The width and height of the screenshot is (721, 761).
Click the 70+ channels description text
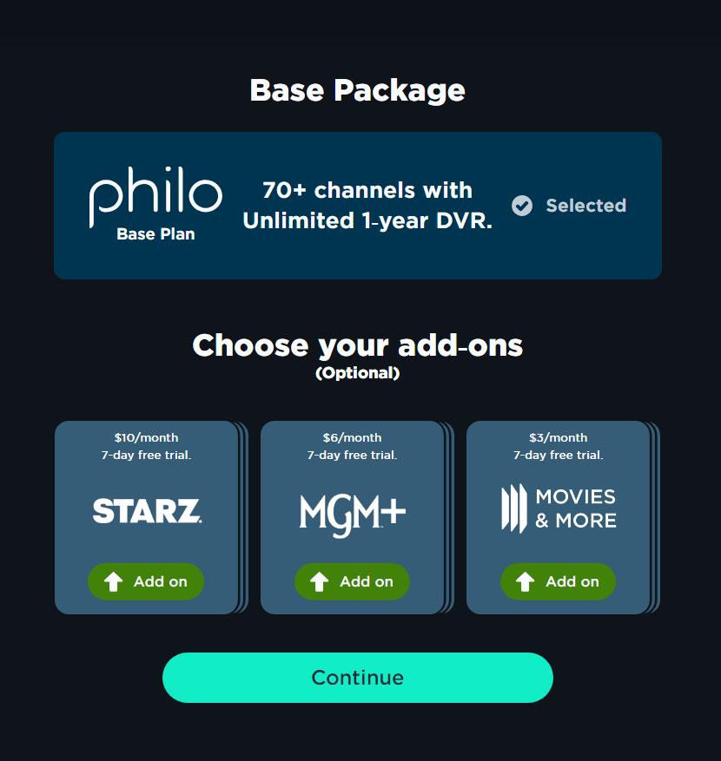pos(367,206)
